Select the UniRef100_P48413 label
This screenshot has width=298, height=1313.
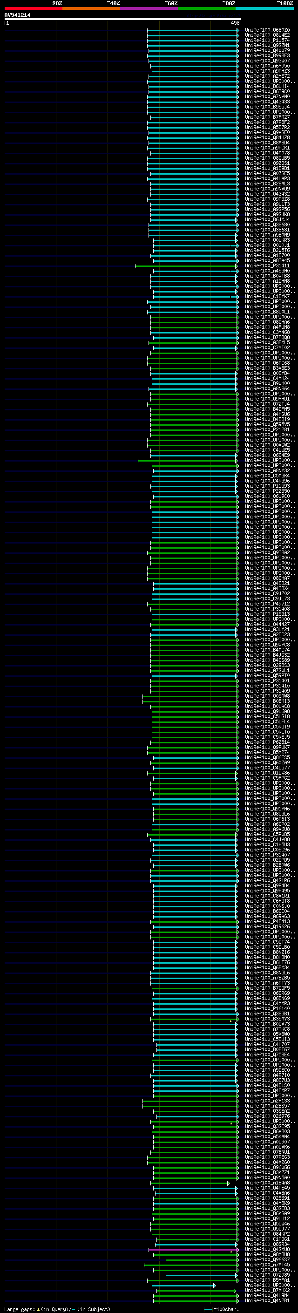[x=267, y=922]
